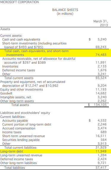Viewport: 111px width, 170px height.
Task: Select the highlighted Long-term debt label
Action: pyautogui.click(x=12, y=151)
